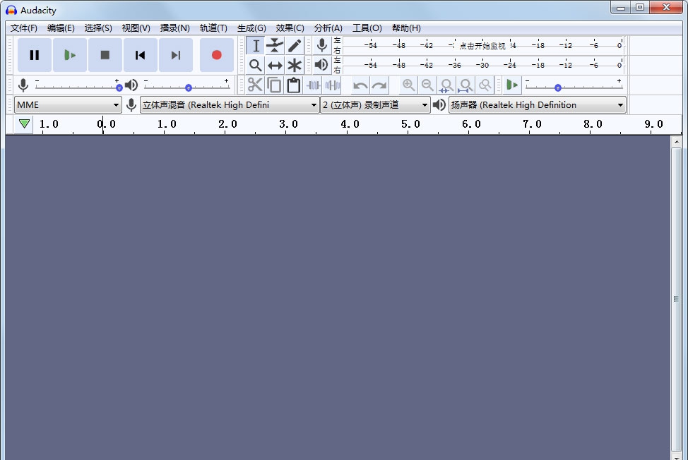Open the 帮助(H) menu
Viewport: 688px width, 460px height.
click(406, 28)
